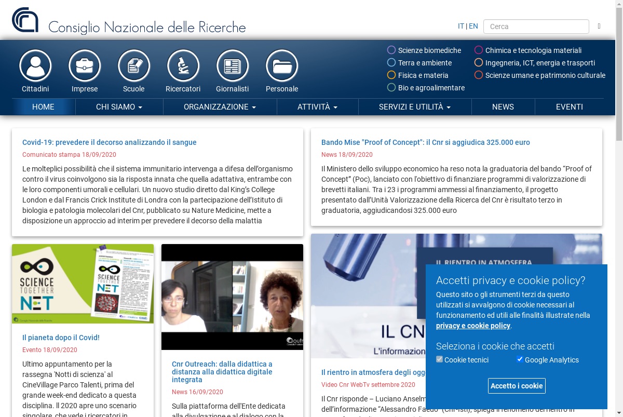Open the Scuole notepad icon
Viewport: 623px width, 417px height.
tap(134, 66)
